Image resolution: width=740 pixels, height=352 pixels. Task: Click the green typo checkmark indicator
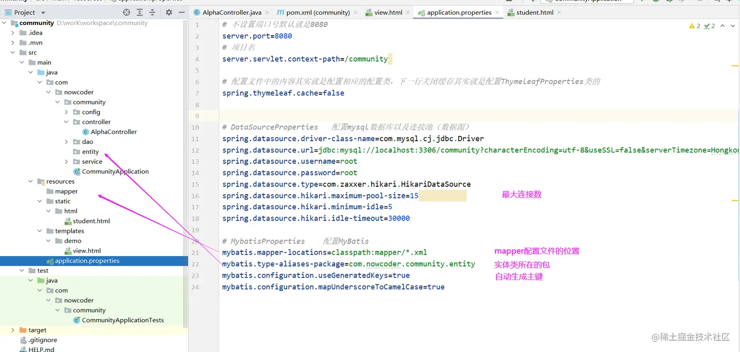pyautogui.click(x=710, y=26)
